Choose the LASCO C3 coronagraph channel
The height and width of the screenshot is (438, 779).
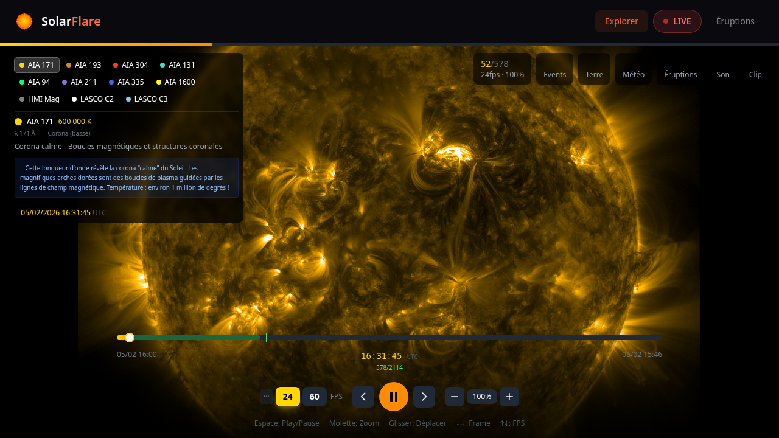coord(147,99)
